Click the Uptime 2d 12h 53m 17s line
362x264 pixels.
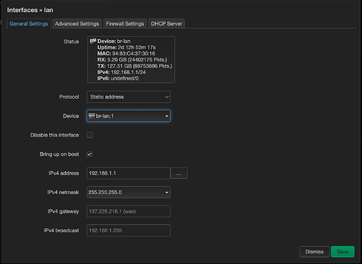point(126,47)
